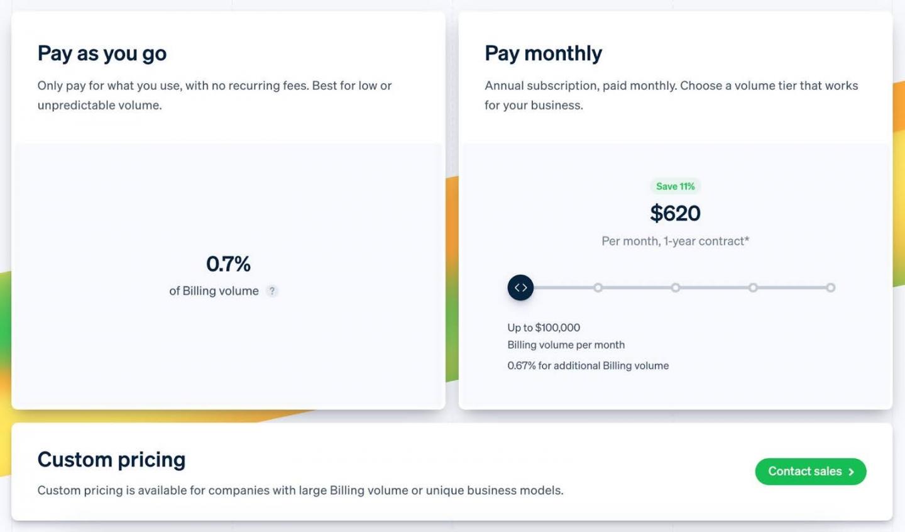Click the slider handle with arrows
This screenshot has width=905, height=532.
(x=520, y=288)
